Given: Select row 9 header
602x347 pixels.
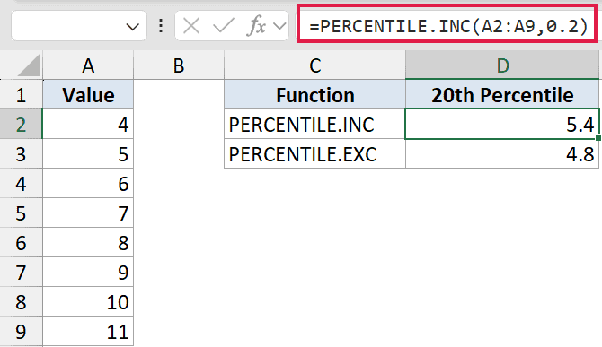Looking at the screenshot, I should pos(22,331).
